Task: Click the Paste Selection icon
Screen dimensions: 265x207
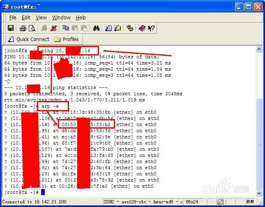Action: [84, 28]
